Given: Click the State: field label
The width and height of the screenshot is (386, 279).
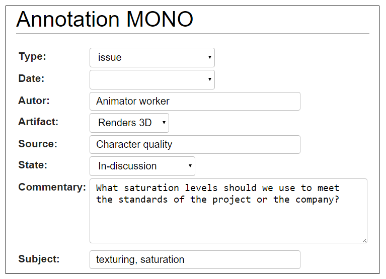Looking at the screenshot, I should point(33,165).
